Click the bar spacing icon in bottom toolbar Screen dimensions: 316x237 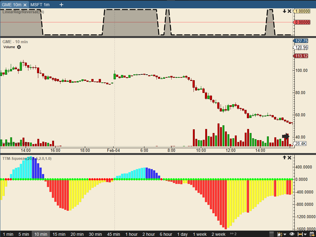[x=300, y=234]
